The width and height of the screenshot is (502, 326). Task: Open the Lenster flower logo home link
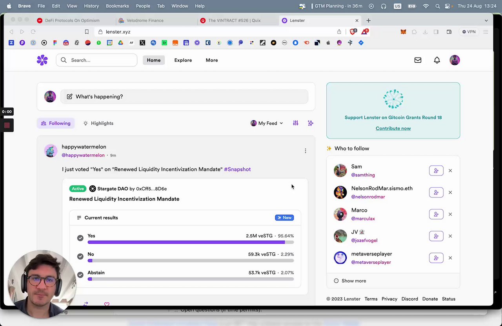pos(42,60)
